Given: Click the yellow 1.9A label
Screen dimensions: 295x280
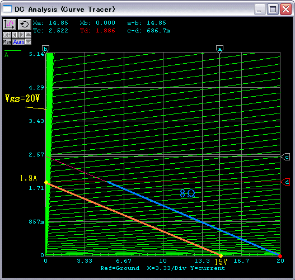Looking at the screenshot, I should pyautogui.click(x=29, y=178).
